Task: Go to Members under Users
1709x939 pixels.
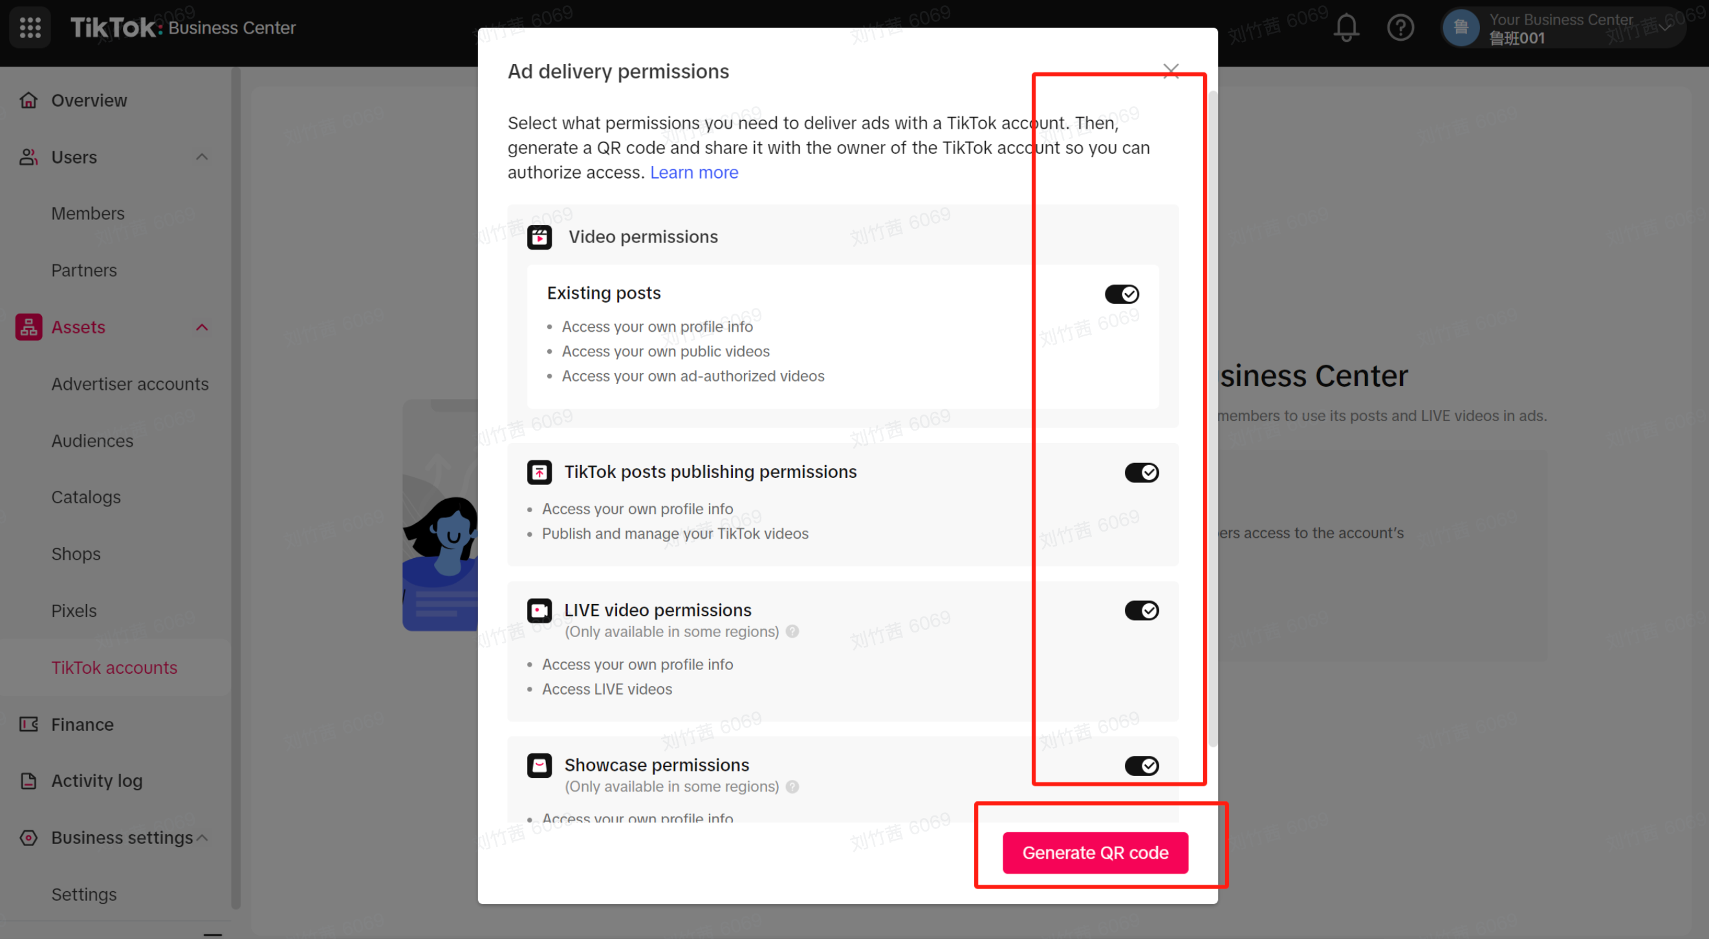Action: [x=88, y=213]
